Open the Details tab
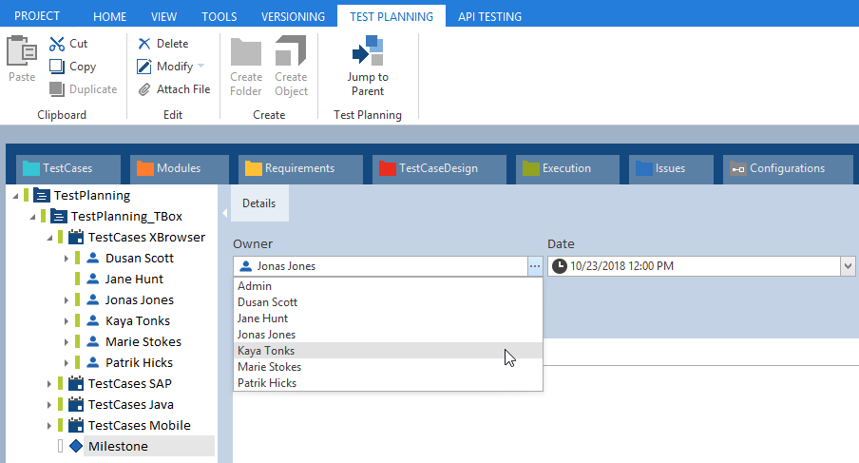The image size is (859, 463). (258, 203)
